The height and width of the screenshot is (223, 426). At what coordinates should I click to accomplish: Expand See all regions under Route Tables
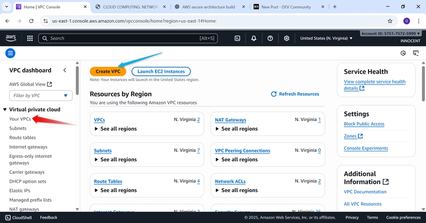click(x=115, y=190)
